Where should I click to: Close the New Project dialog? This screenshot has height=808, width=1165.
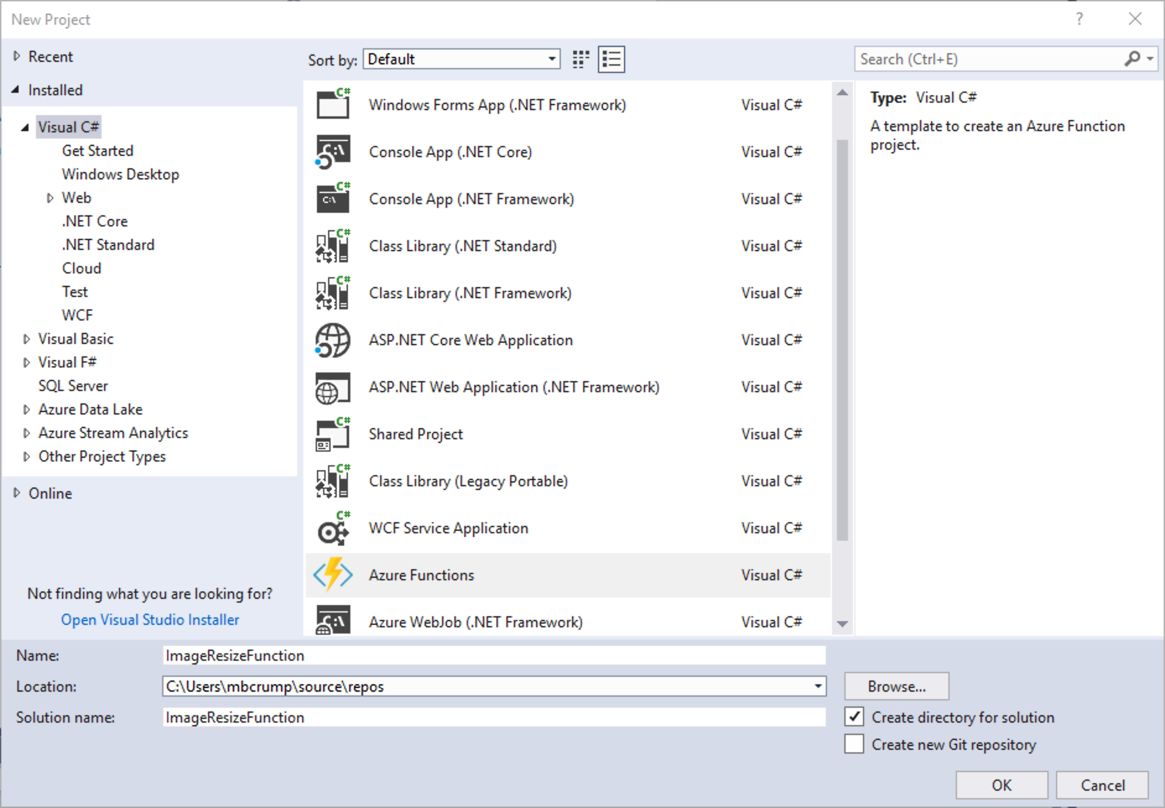pos(1135,19)
